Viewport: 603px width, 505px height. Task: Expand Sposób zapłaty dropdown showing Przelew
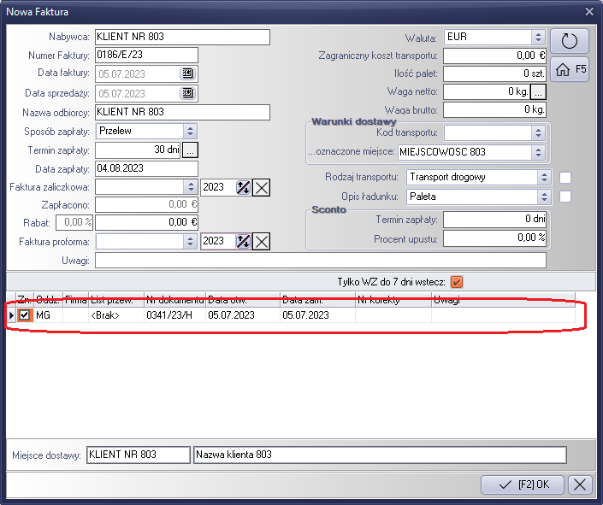190,131
